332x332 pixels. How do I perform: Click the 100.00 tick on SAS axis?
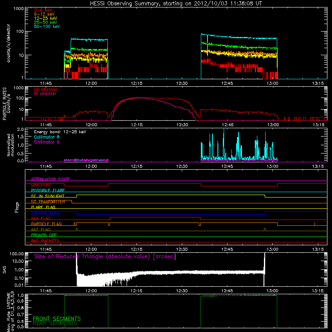click(17, 254)
